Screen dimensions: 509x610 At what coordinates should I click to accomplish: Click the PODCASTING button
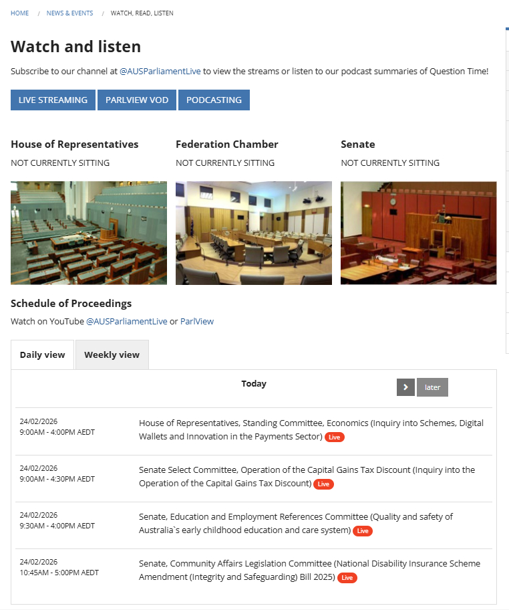(214, 100)
